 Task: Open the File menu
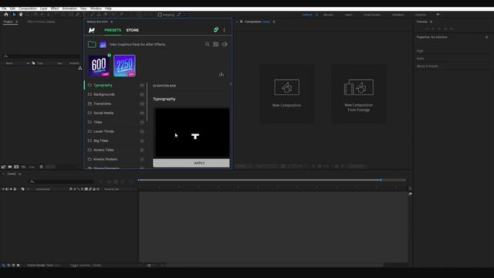4,8
